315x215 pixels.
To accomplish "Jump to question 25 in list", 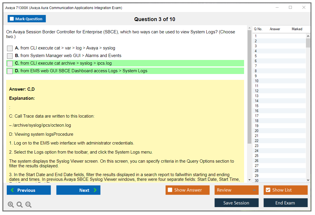I will click(257, 156).
